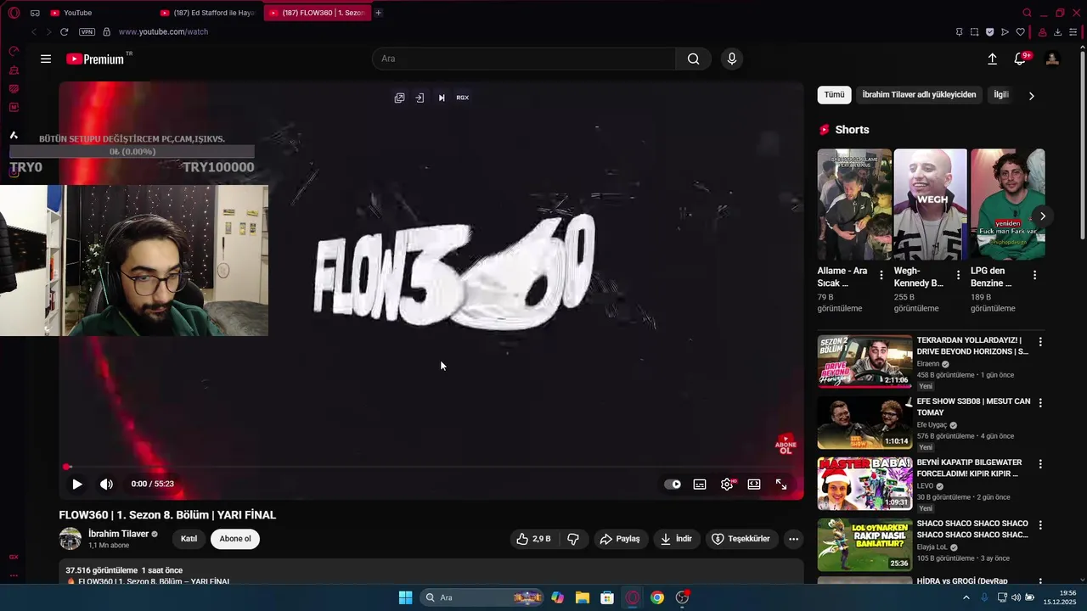This screenshot has width=1087, height=611.
Task: Click the Teşekkürler thanks button
Action: point(741,539)
